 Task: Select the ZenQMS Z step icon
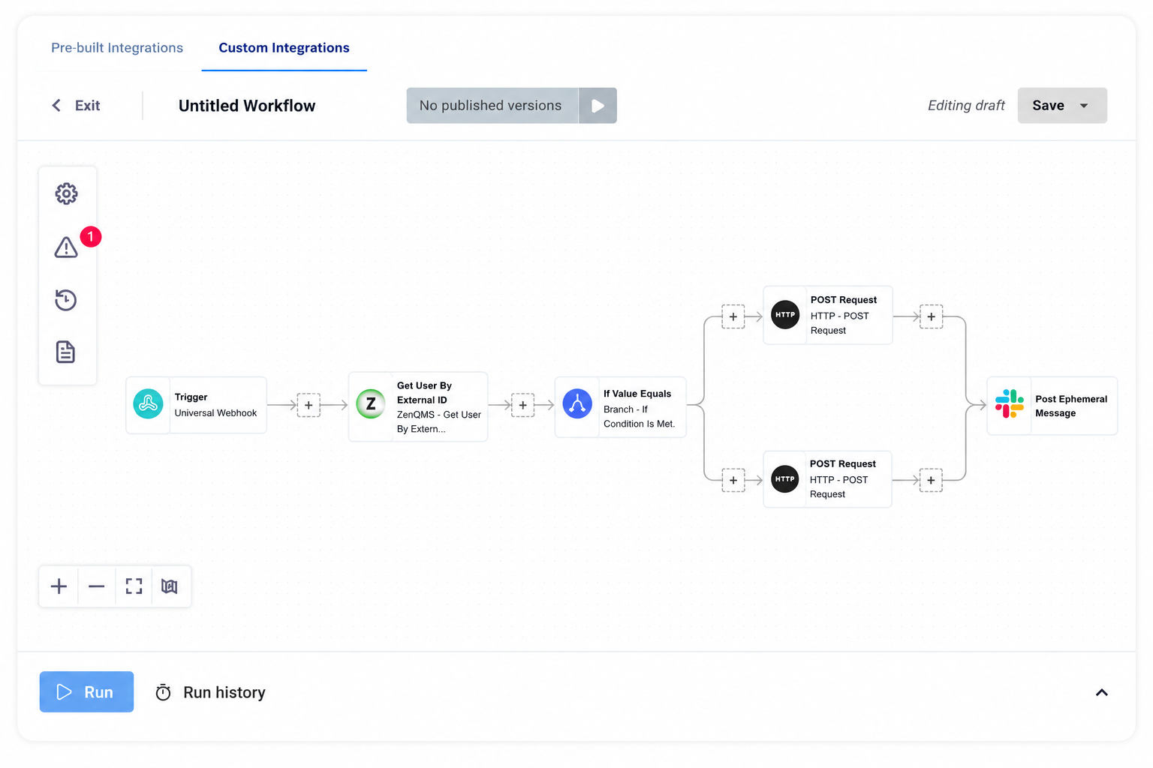tap(371, 403)
